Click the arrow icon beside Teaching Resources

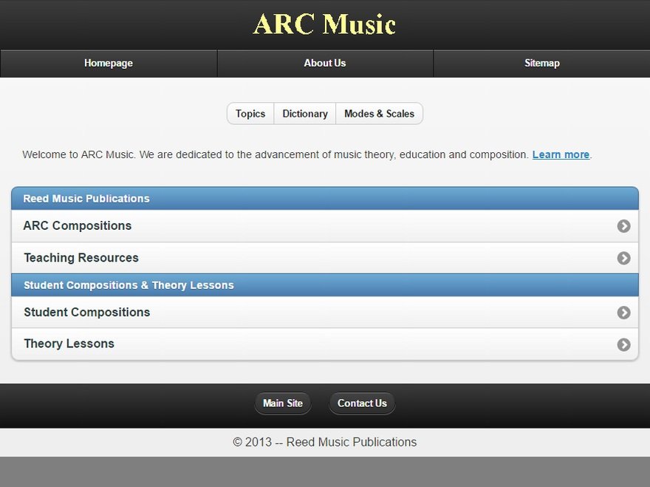point(623,258)
